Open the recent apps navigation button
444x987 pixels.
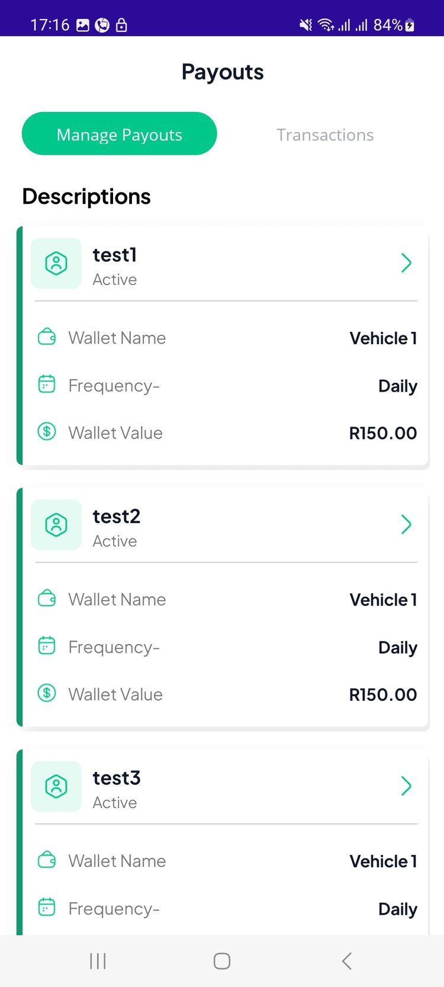[x=98, y=961]
